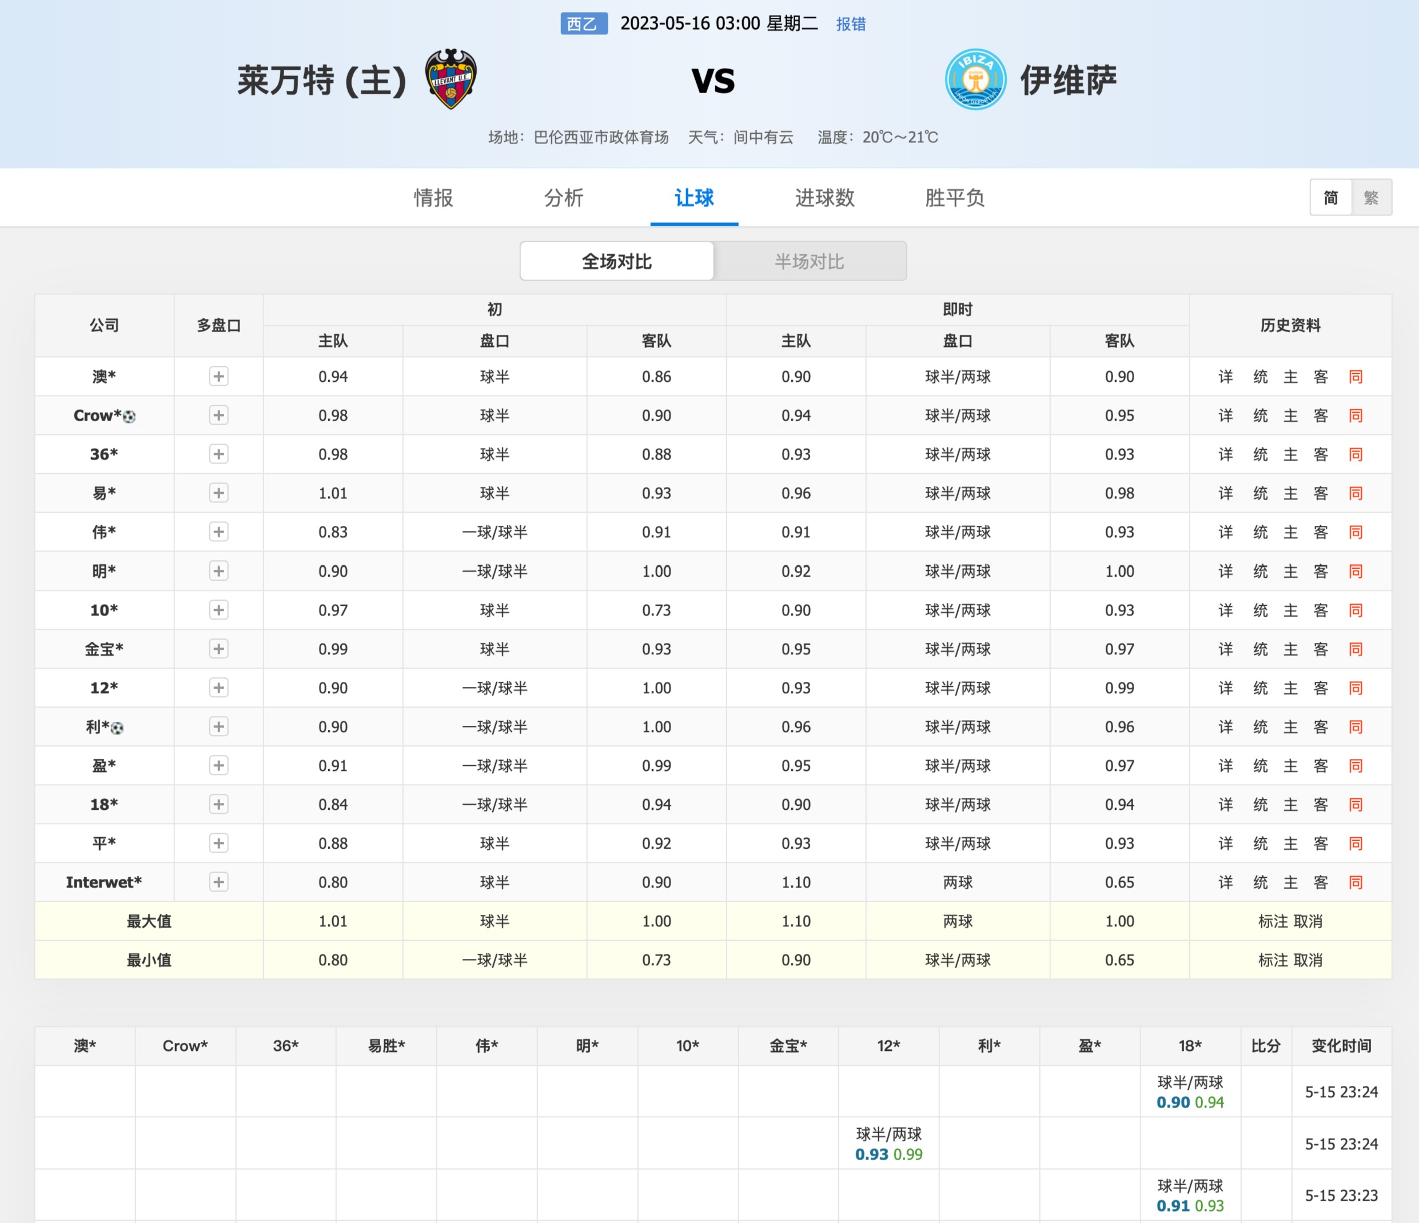Open 详 details for 18* row
Image resolution: width=1419 pixels, height=1223 pixels.
tap(1225, 805)
